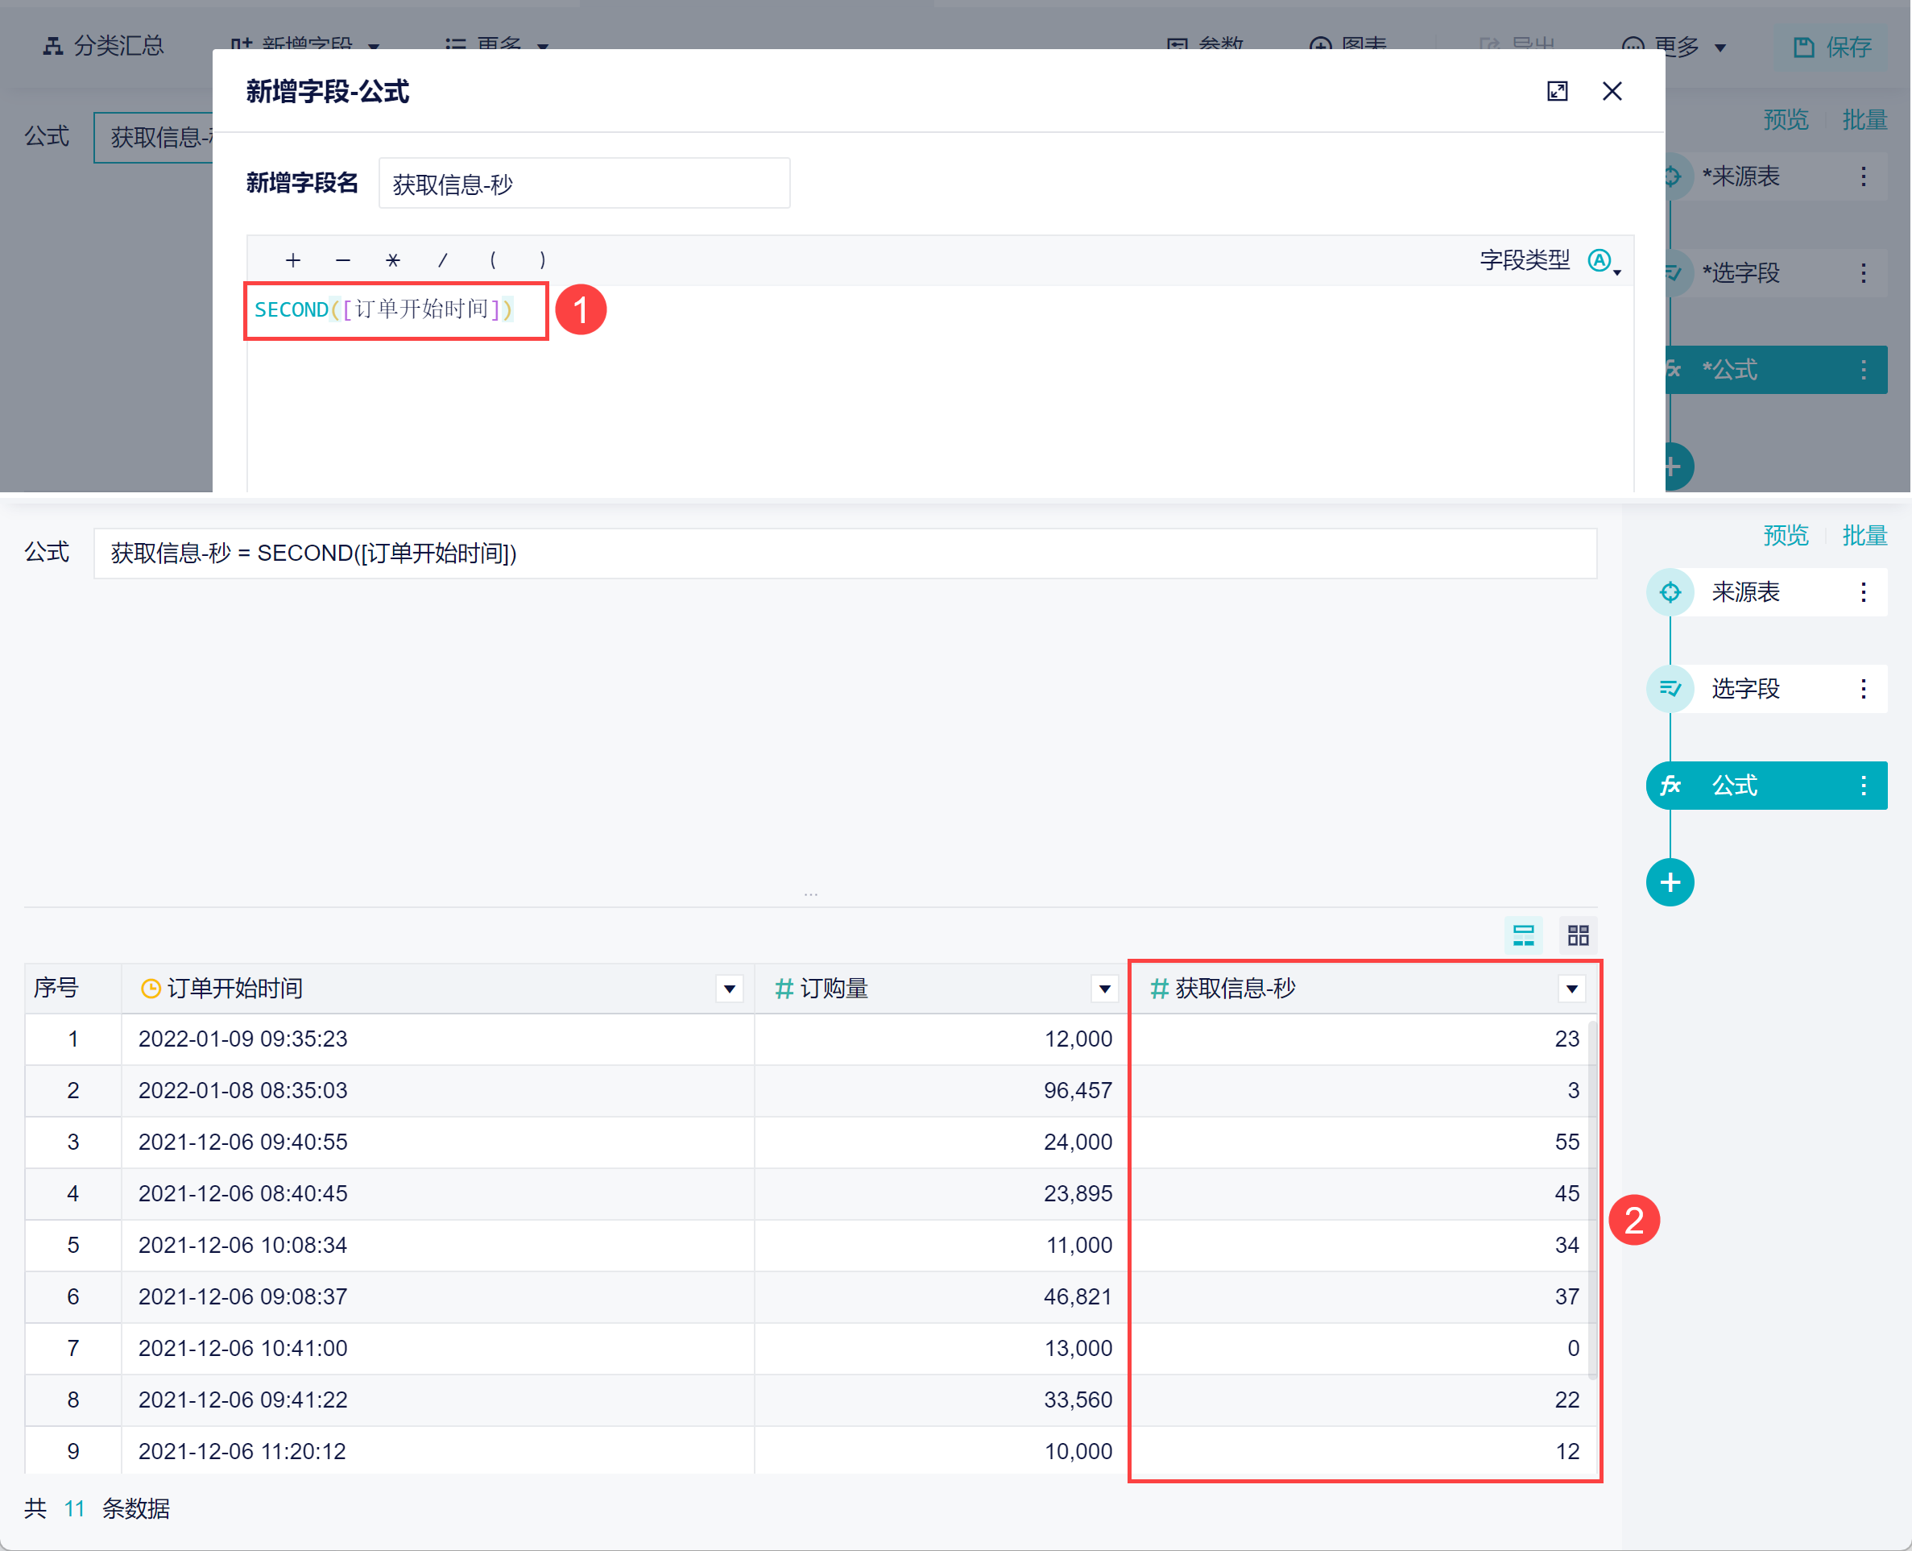Image resolution: width=1912 pixels, height=1551 pixels.
Task: Open 公式 step more options menu
Action: tap(1863, 785)
